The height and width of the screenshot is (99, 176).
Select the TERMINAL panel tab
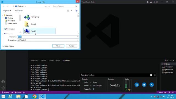tap(67, 61)
